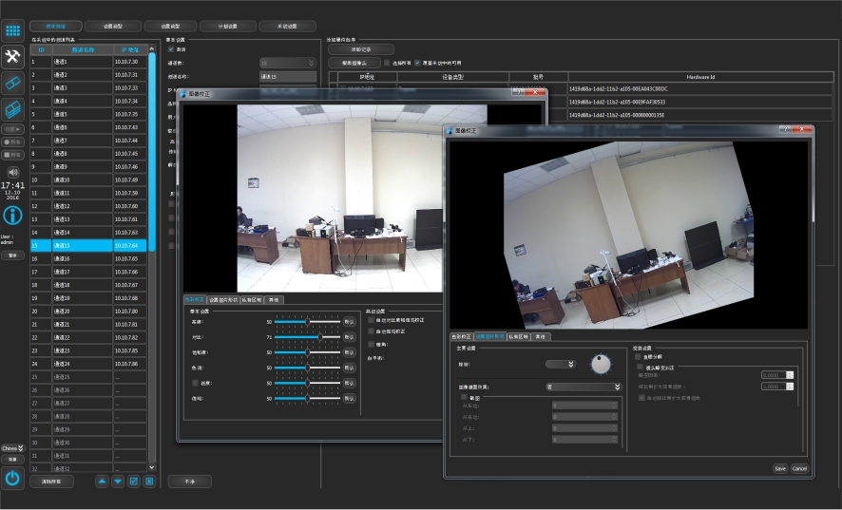The height and width of the screenshot is (510, 842).
Task: Click the move-up arrow below channel list
Action: [102, 482]
